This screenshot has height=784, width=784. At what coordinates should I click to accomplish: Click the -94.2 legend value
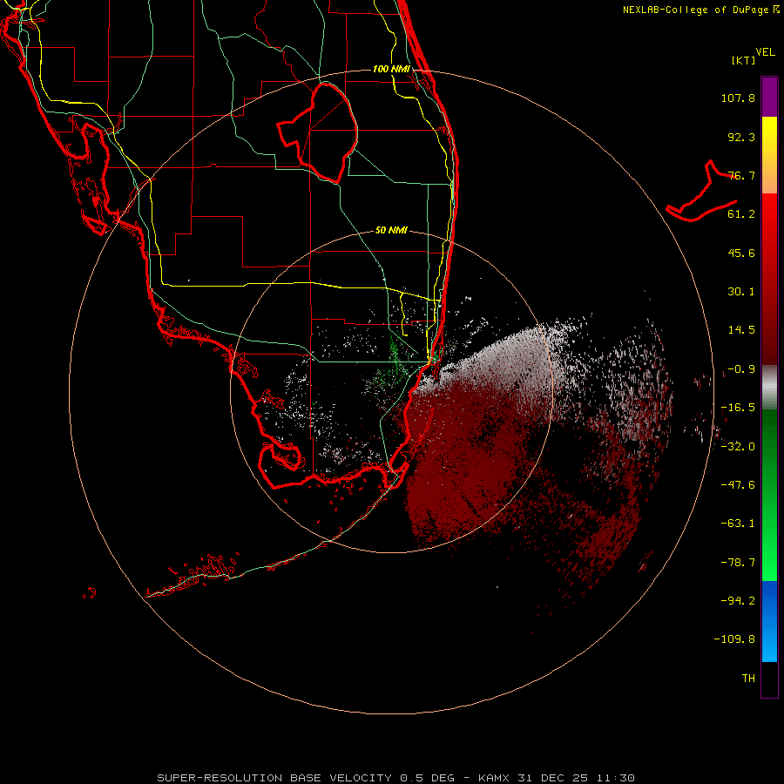pos(738,600)
